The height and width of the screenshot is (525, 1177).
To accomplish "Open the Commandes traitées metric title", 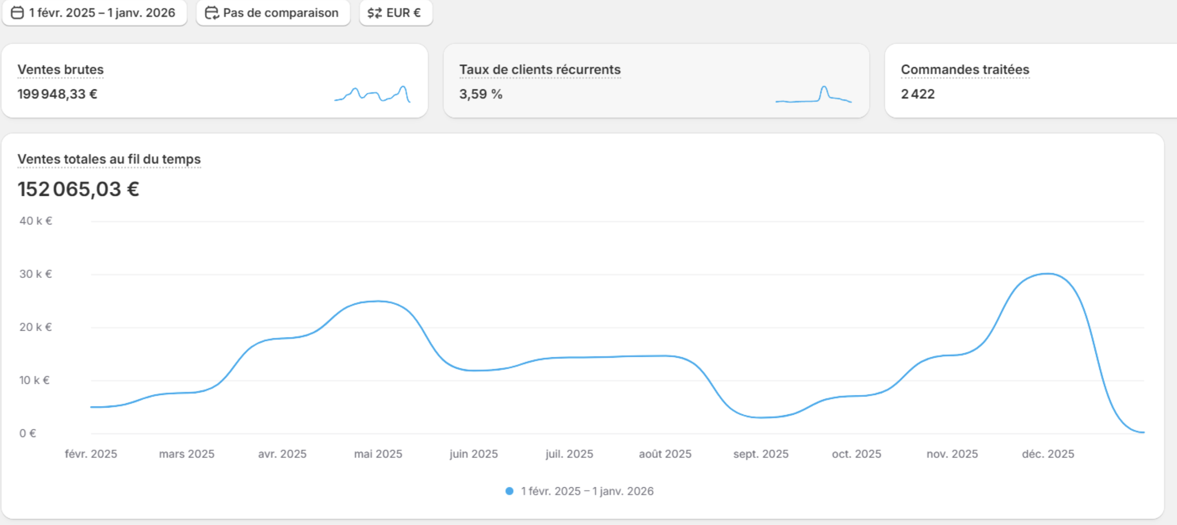I will pyautogui.click(x=965, y=70).
